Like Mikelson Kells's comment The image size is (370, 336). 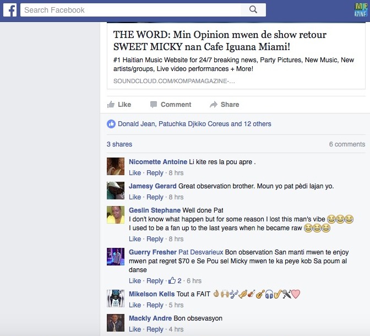135,305
